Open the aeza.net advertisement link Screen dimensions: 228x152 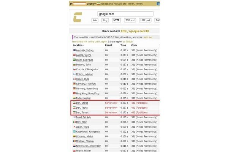click(148, 37)
